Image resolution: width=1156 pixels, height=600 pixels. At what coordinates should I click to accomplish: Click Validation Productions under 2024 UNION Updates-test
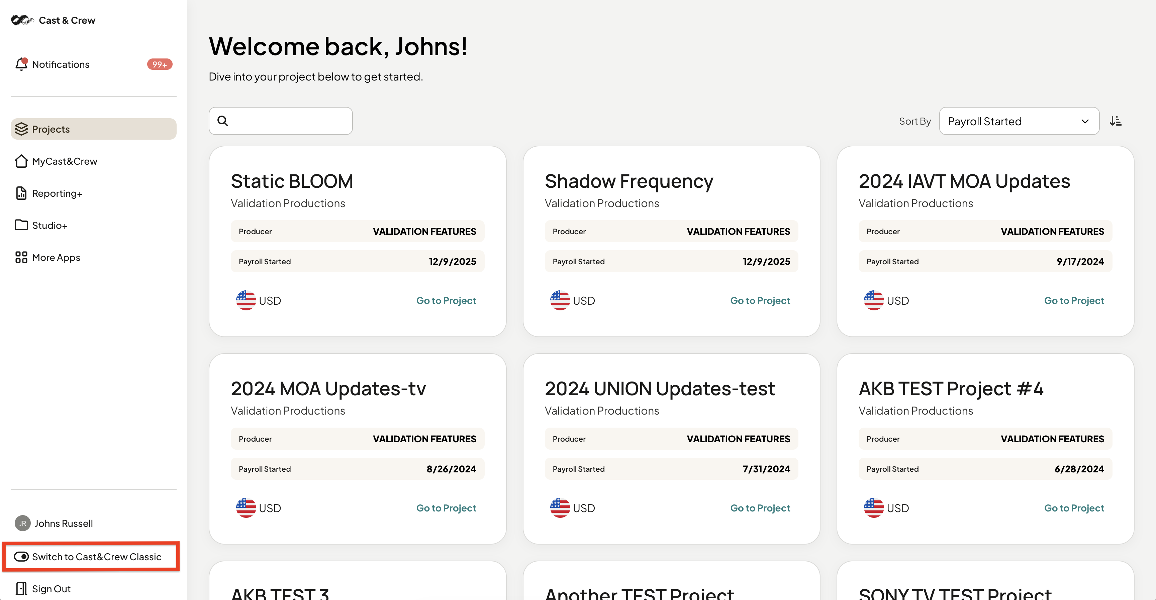coord(602,411)
